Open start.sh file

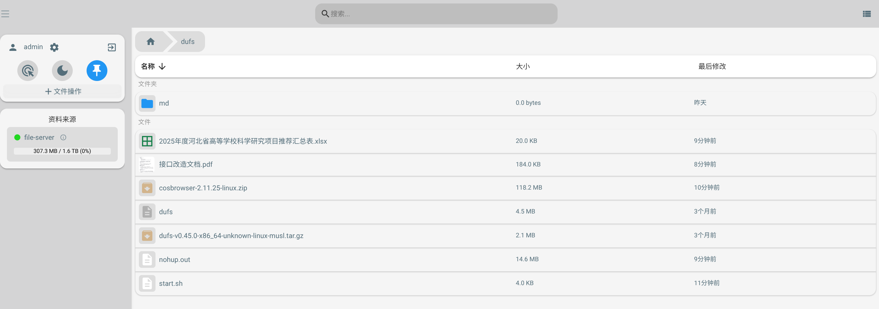[x=171, y=283]
